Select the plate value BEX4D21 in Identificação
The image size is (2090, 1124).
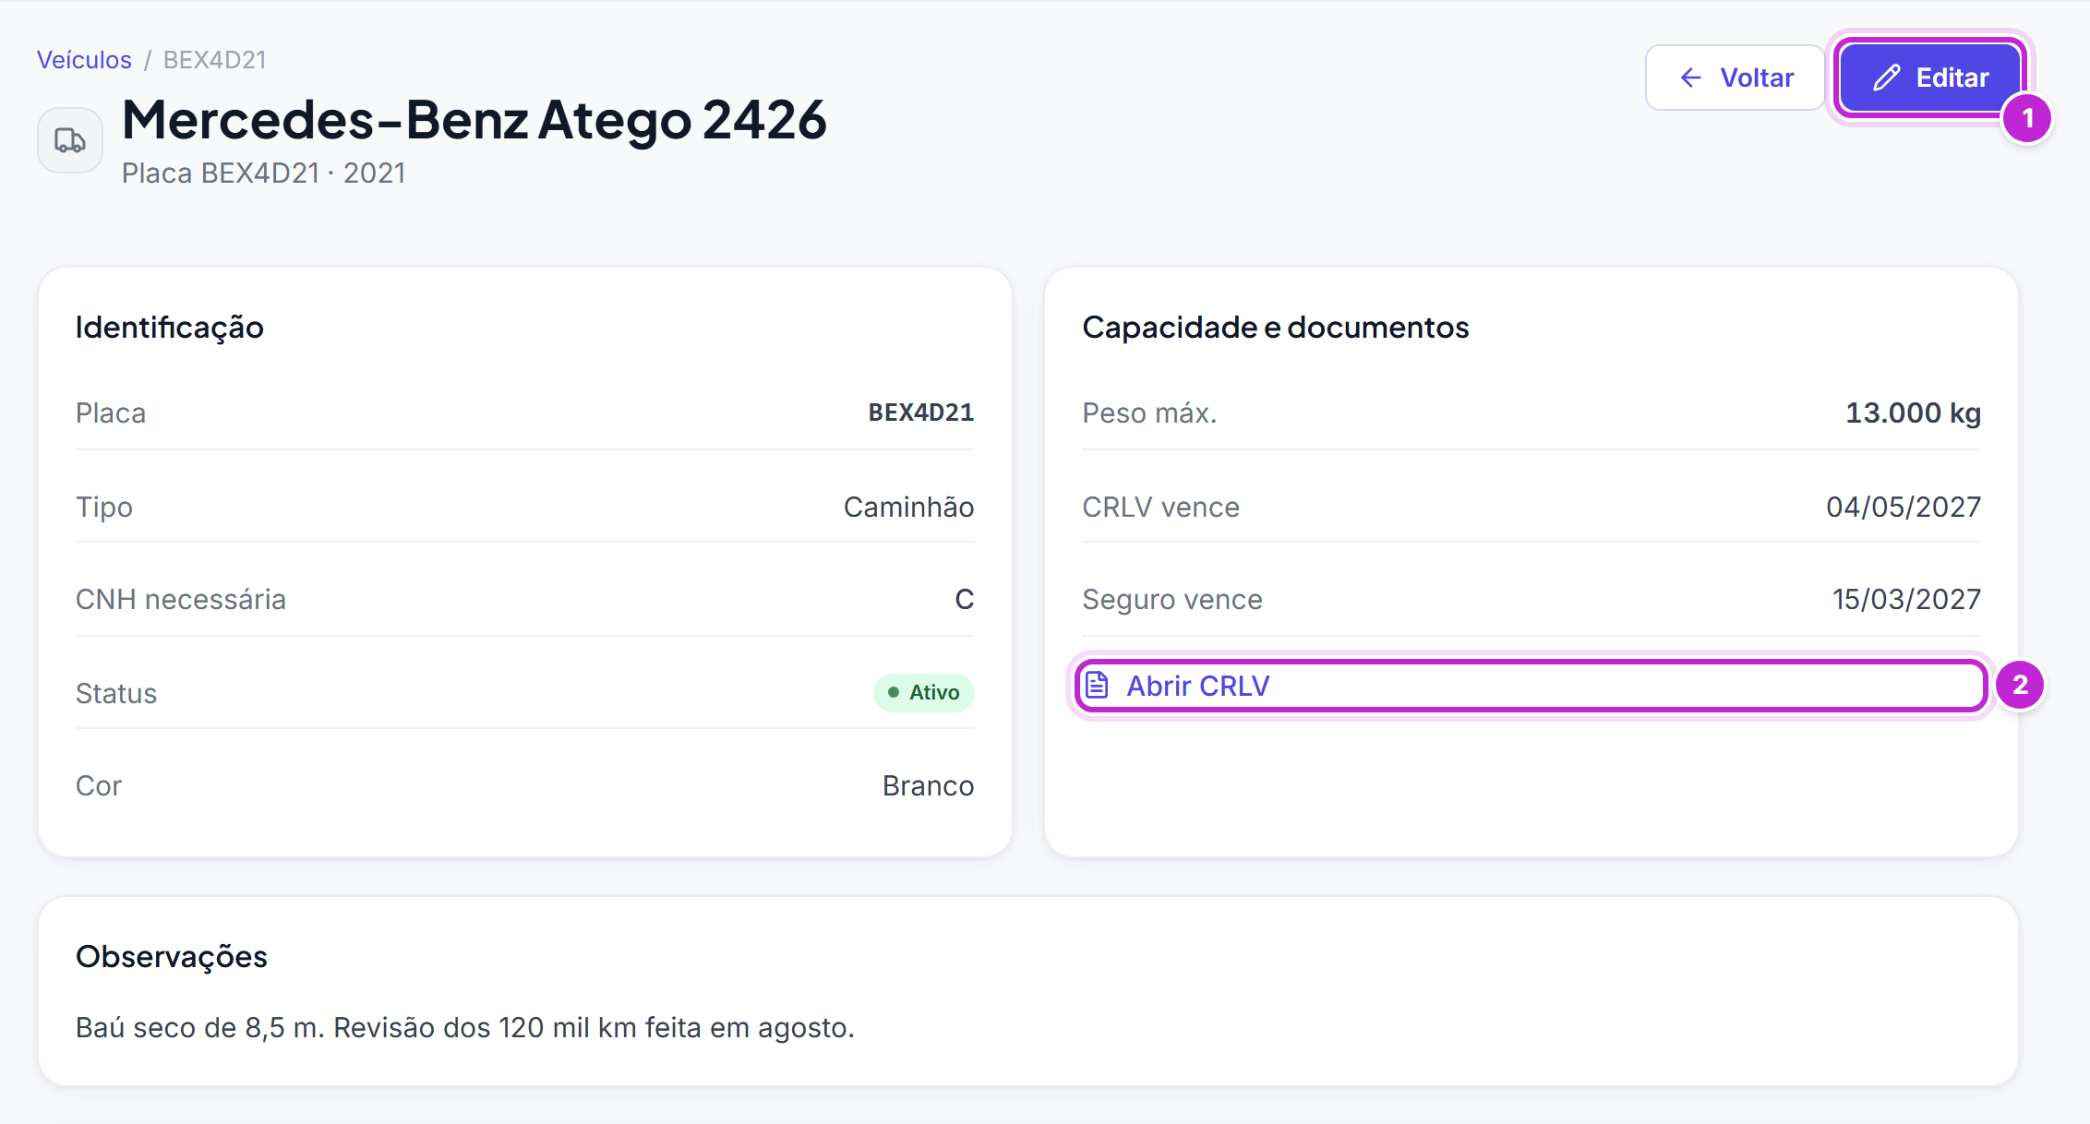pos(921,413)
